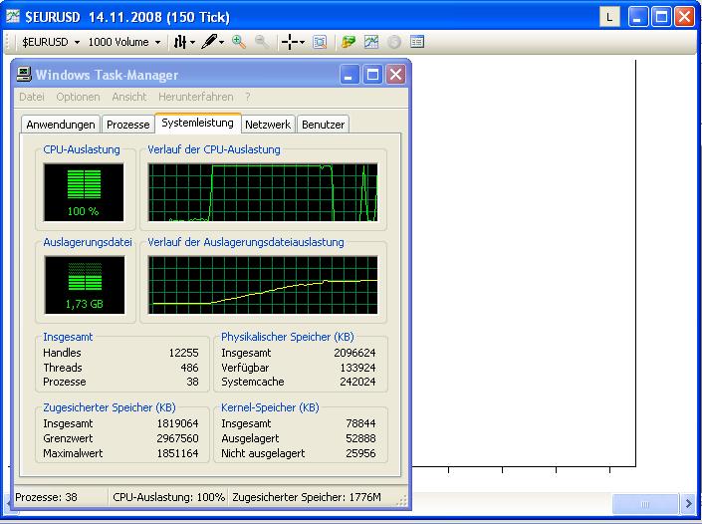Viewport: 702px width, 524px height.
Task: Open the Optionen menu
Action: click(78, 97)
